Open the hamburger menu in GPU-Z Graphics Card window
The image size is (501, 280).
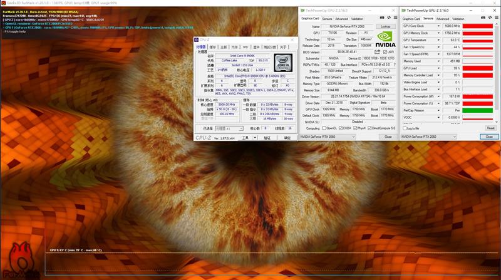tap(395, 18)
